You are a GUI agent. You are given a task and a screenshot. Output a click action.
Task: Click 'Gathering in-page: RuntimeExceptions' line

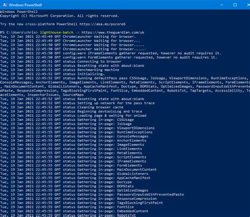tap(76, 132)
